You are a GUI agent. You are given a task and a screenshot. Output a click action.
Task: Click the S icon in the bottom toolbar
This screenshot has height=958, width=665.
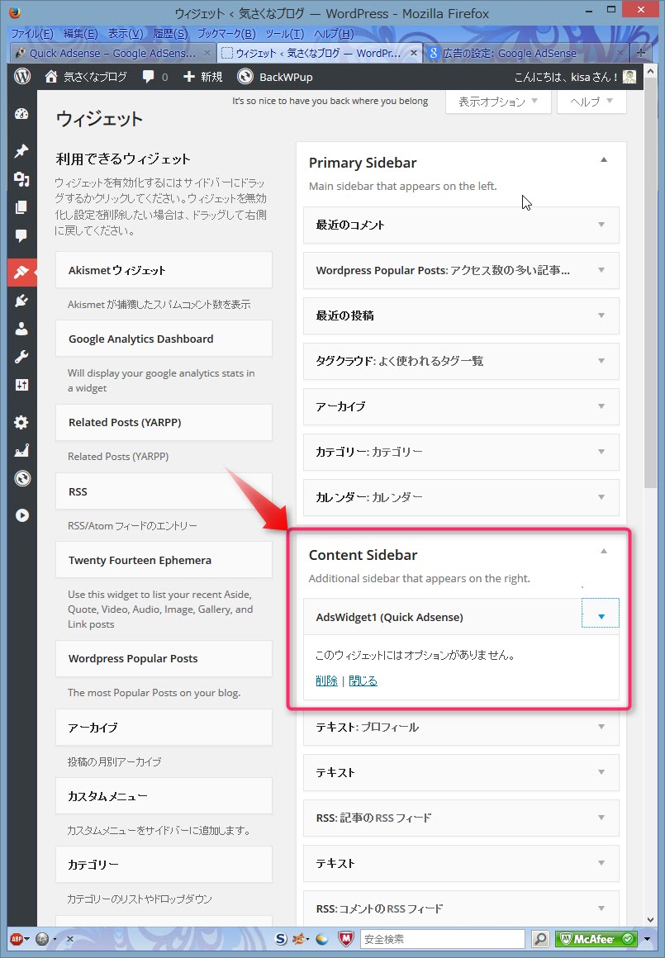tap(281, 938)
